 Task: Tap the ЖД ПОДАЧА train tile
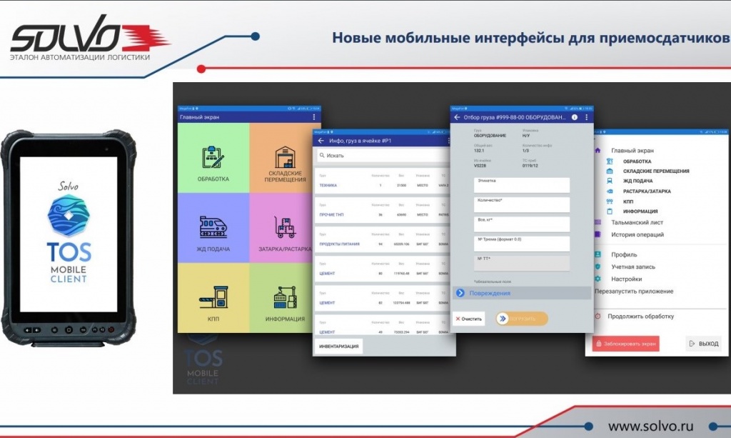pyautogui.click(x=213, y=228)
